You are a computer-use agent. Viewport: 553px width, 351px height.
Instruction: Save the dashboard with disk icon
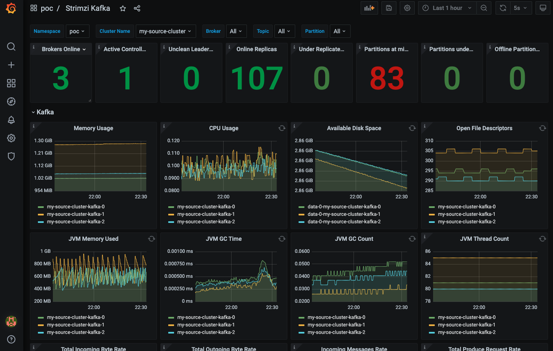coord(389,8)
